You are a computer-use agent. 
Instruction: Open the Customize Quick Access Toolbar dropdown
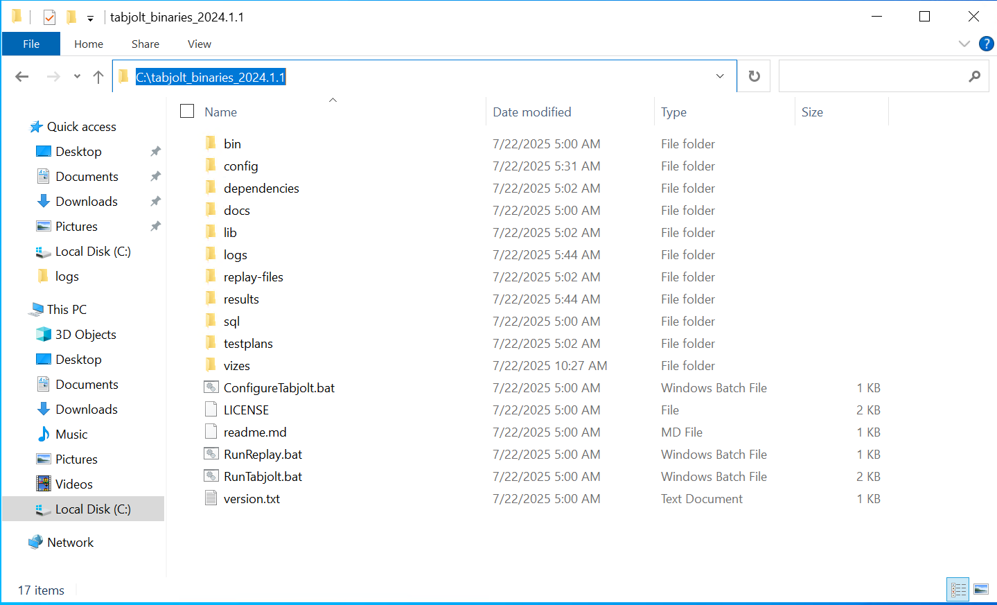click(90, 19)
